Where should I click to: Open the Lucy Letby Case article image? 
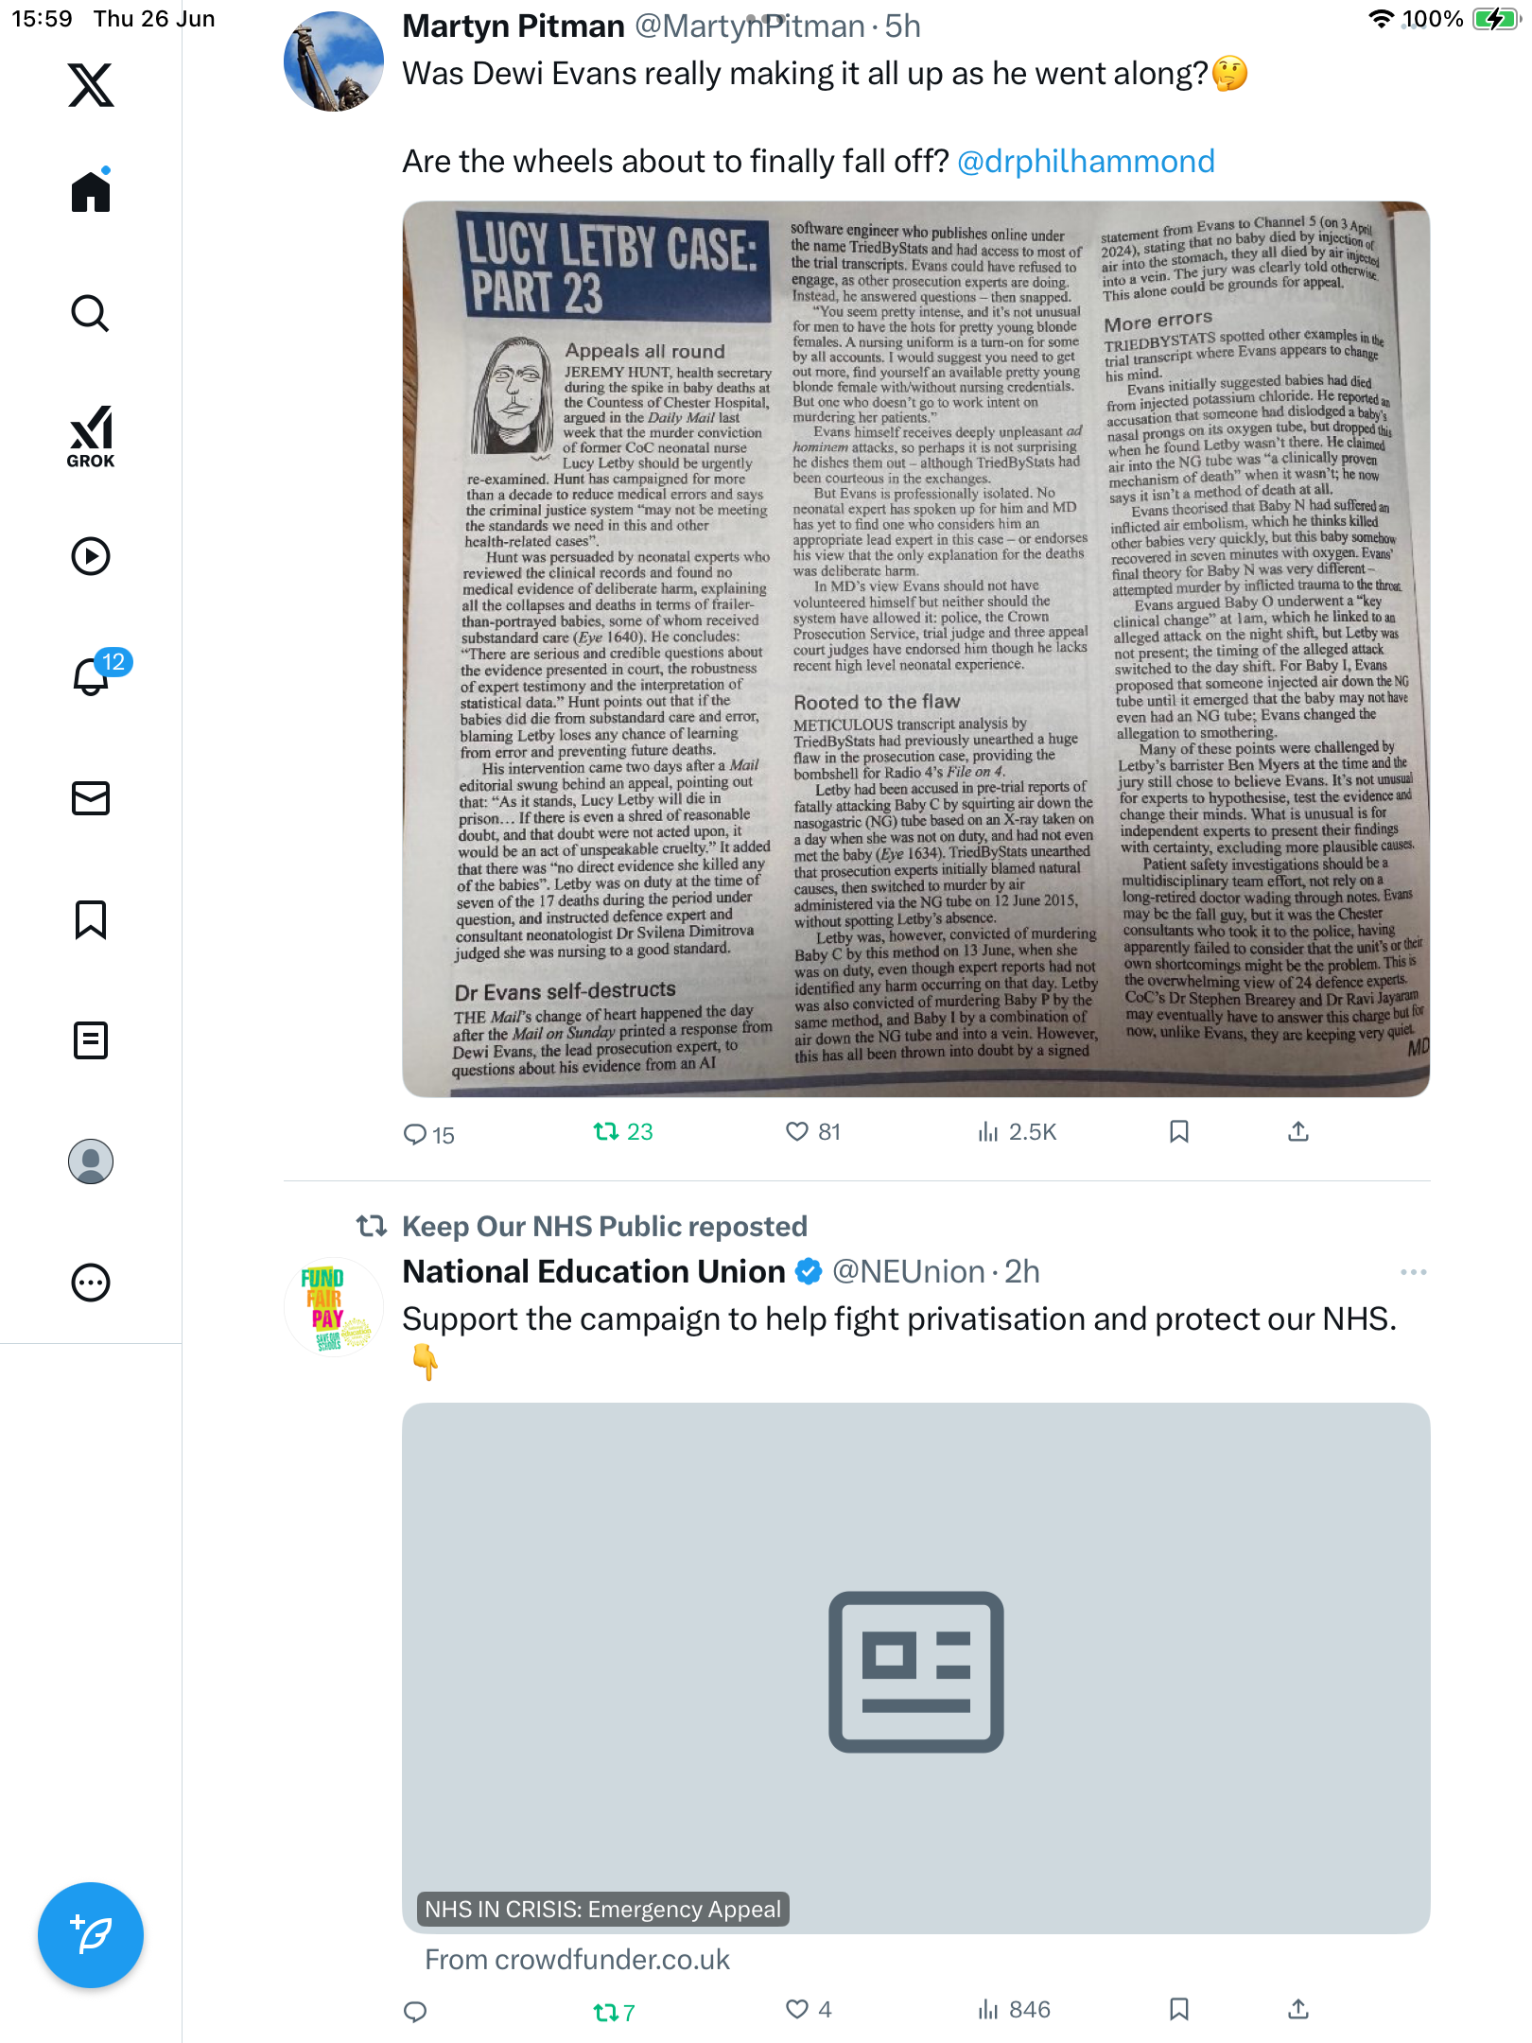coord(915,649)
